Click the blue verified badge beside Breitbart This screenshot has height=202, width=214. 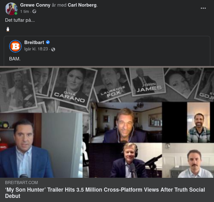click(x=48, y=42)
